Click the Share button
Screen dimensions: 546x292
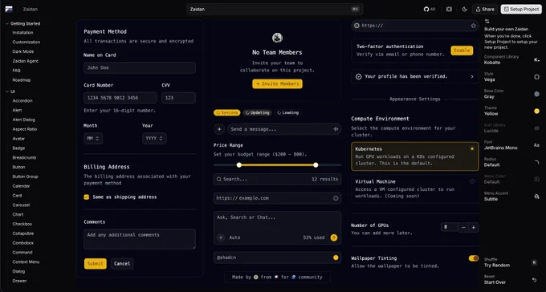[485, 10]
